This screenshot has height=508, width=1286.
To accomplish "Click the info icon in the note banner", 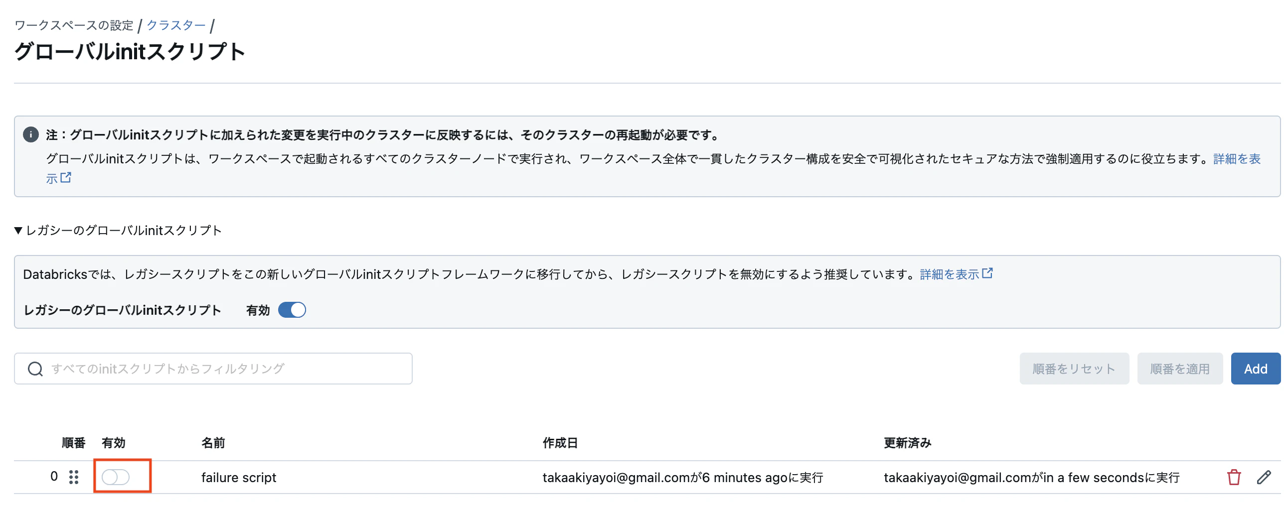I will coord(31,135).
